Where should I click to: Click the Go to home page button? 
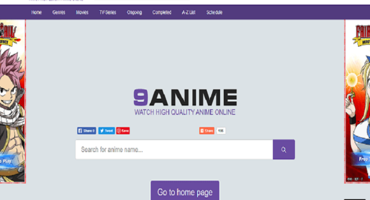tap(185, 191)
